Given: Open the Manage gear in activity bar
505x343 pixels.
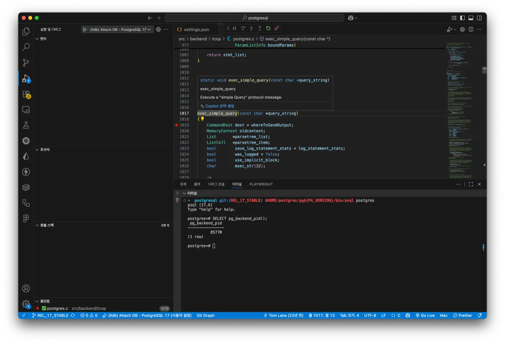Looking at the screenshot, I should [x=26, y=304].
